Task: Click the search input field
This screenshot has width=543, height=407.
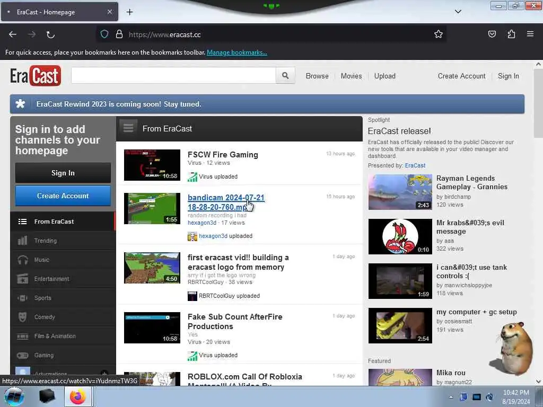Action: (x=173, y=75)
